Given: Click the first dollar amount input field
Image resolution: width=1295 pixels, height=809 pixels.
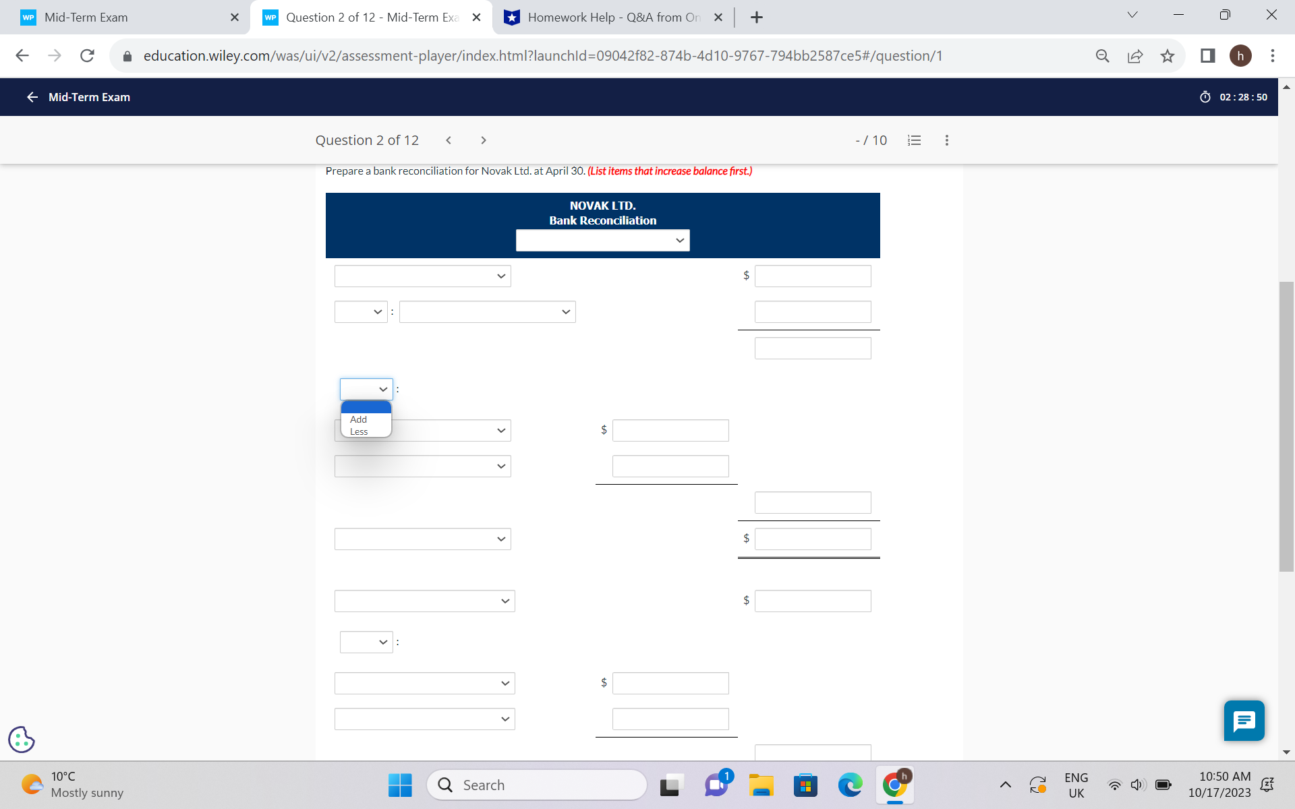Looking at the screenshot, I should tap(813, 276).
